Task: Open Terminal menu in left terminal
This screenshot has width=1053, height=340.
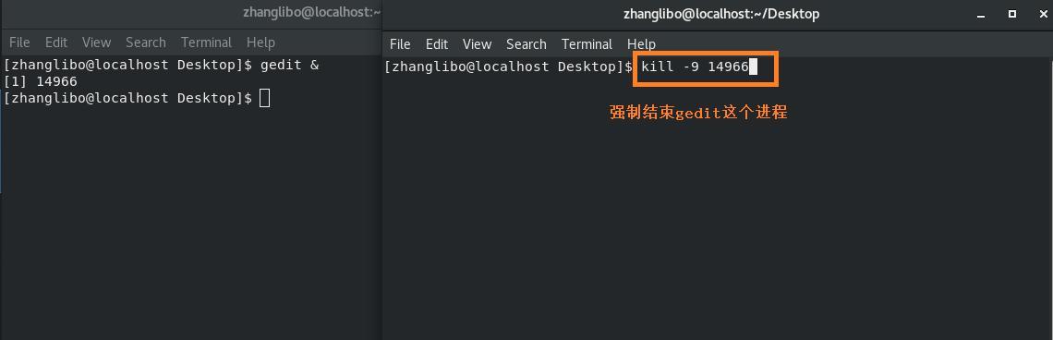Action: tap(206, 42)
